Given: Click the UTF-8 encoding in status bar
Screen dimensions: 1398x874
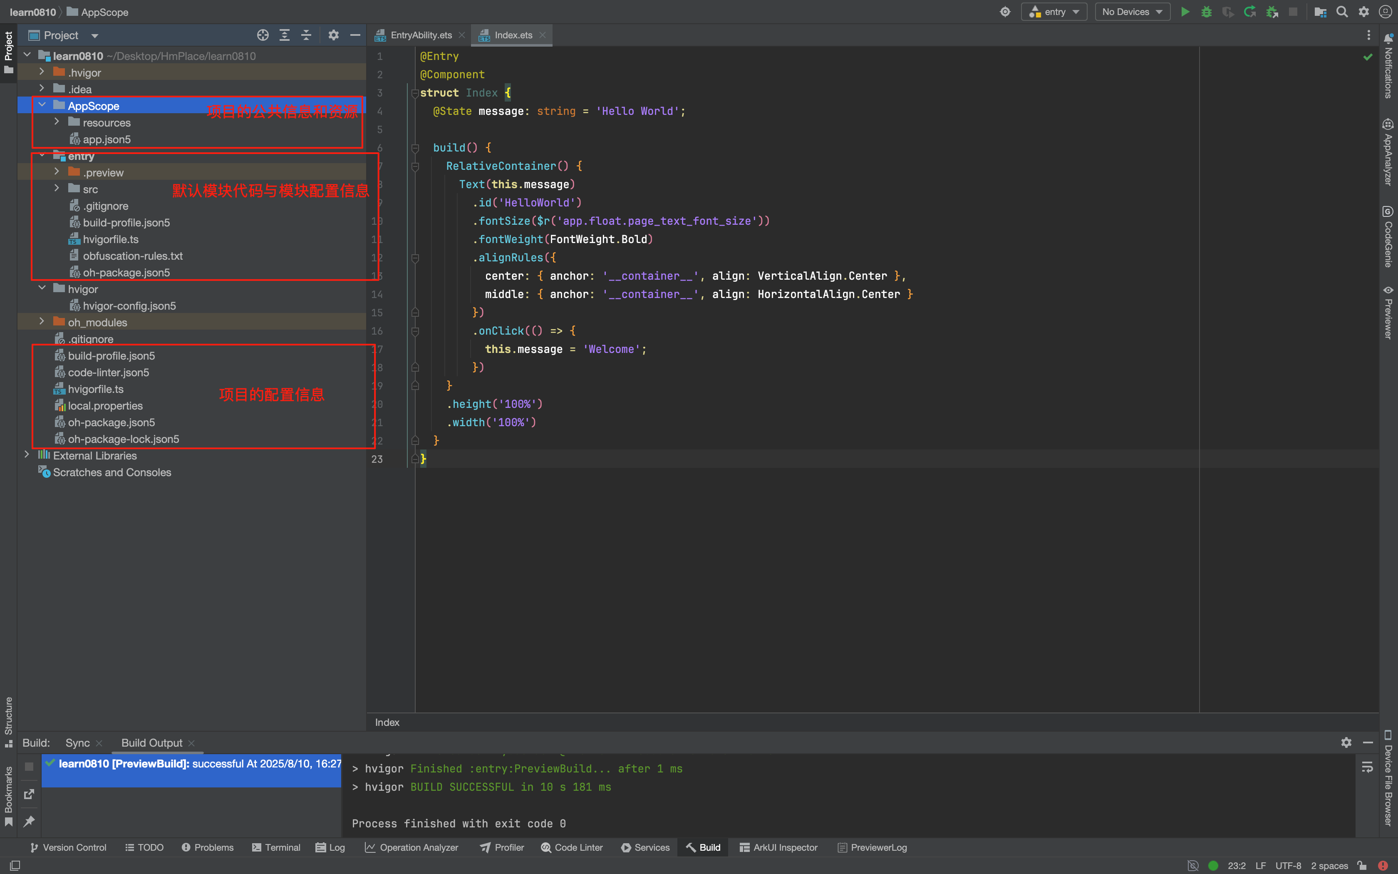Looking at the screenshot, I should (1288, 865).
